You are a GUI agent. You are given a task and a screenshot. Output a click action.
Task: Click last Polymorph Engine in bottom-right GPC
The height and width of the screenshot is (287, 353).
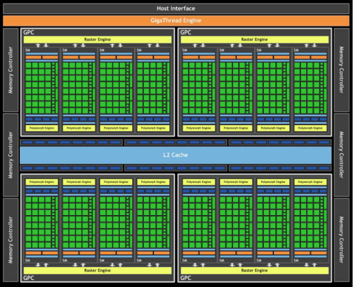[x=310, y=182]
